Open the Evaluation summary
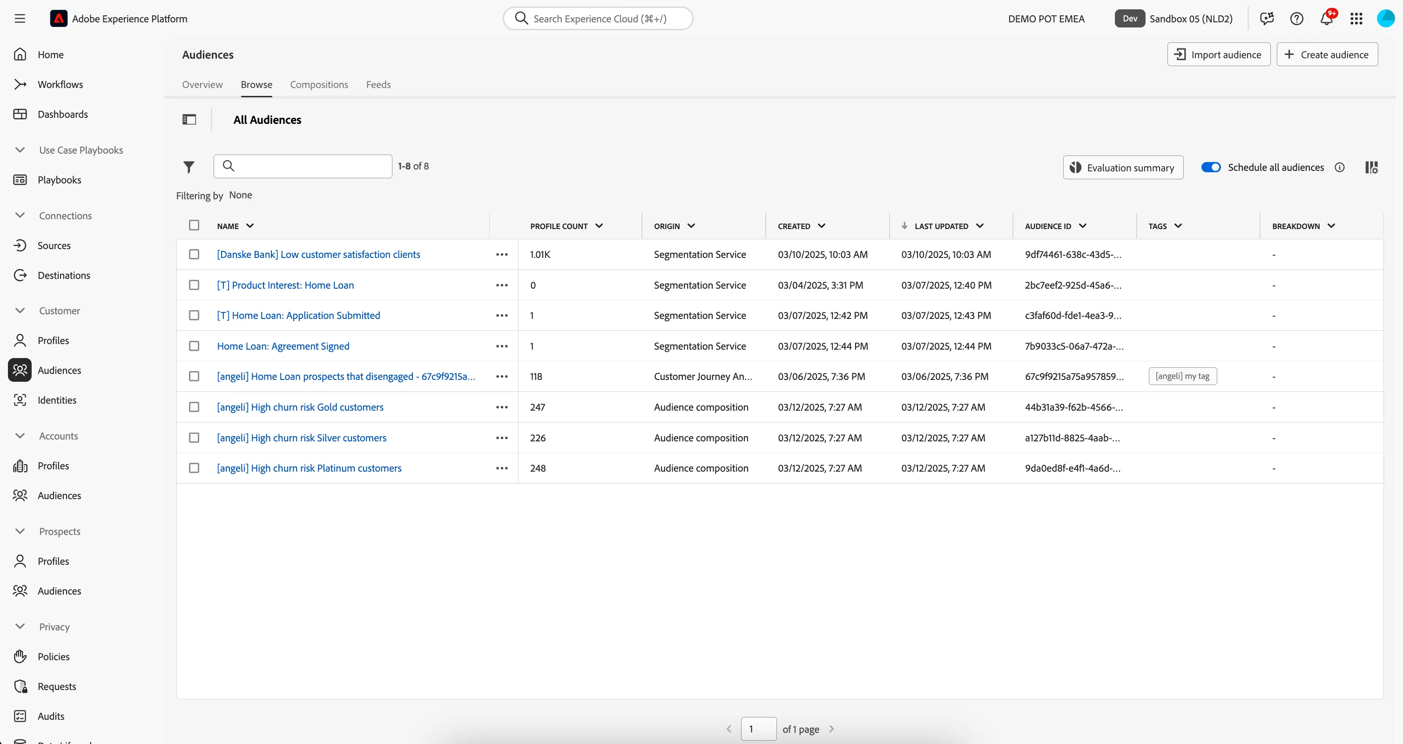The image size is (1403, 744). tap(1122, 167)
